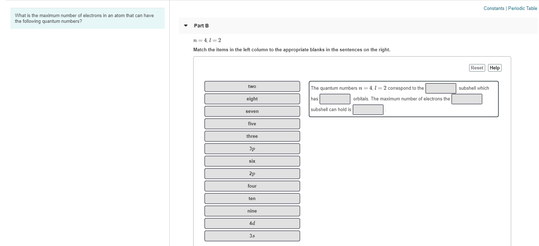Select the "ten" answer tile
Image resolution: width=539 pixels, height=246 pixels.
click(252, 198)
